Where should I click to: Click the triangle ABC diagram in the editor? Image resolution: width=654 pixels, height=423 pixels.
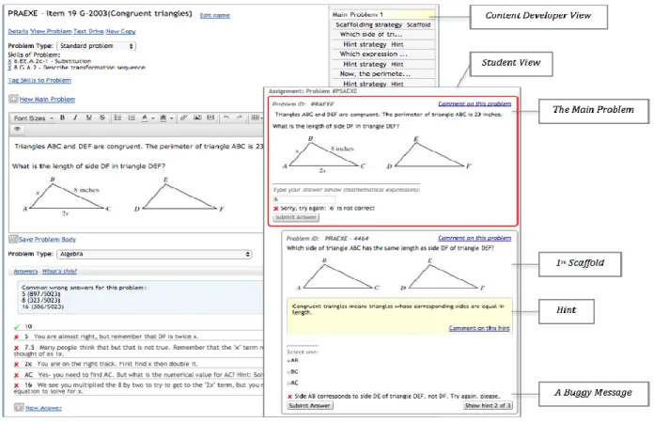click(67, 196)
